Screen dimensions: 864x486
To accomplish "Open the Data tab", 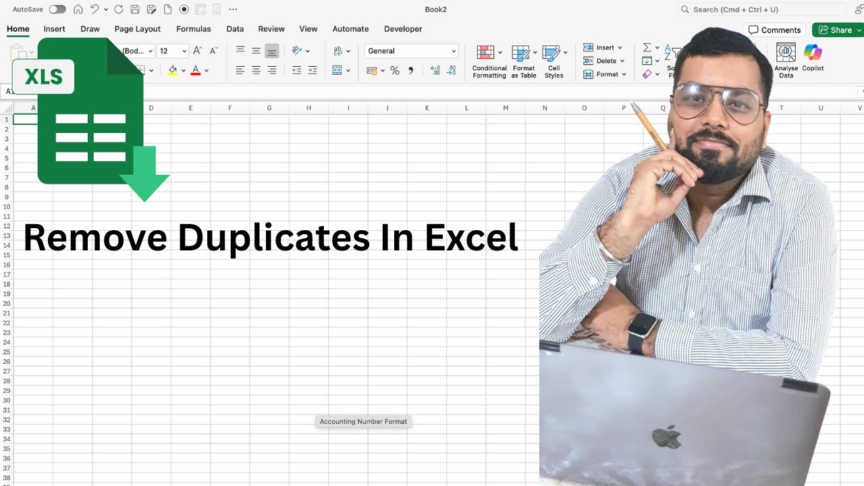I will click(x=235, y=29).
